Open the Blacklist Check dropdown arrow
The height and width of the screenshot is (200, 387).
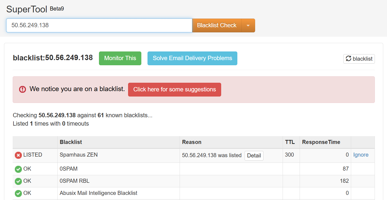coord(248,25)
